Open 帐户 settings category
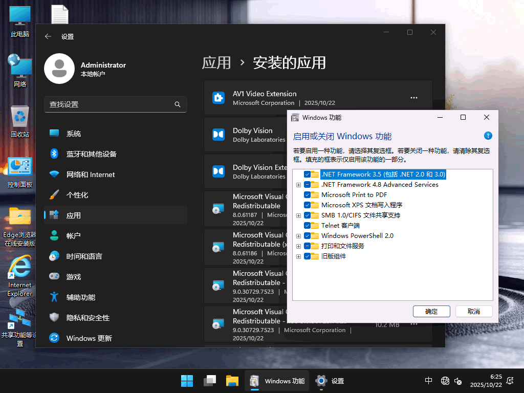This screenshot has height=393, width=524. (115, 236)
